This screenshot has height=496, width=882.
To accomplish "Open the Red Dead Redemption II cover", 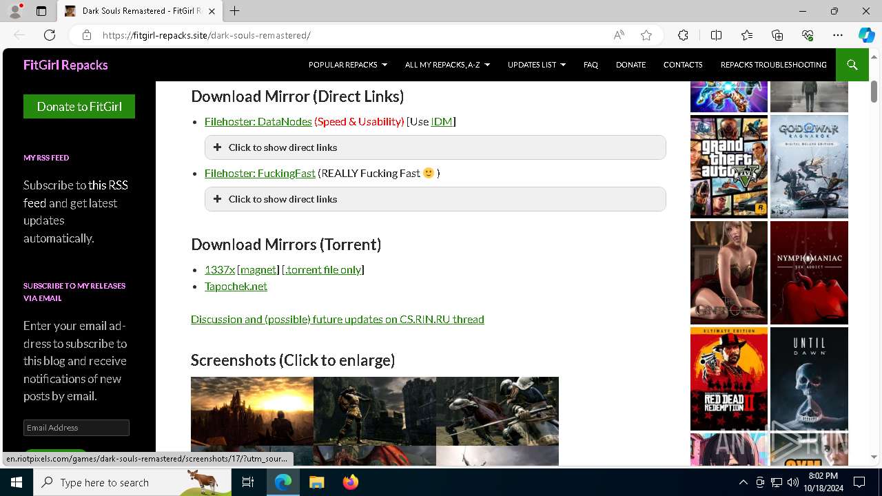I will point(729,379).
